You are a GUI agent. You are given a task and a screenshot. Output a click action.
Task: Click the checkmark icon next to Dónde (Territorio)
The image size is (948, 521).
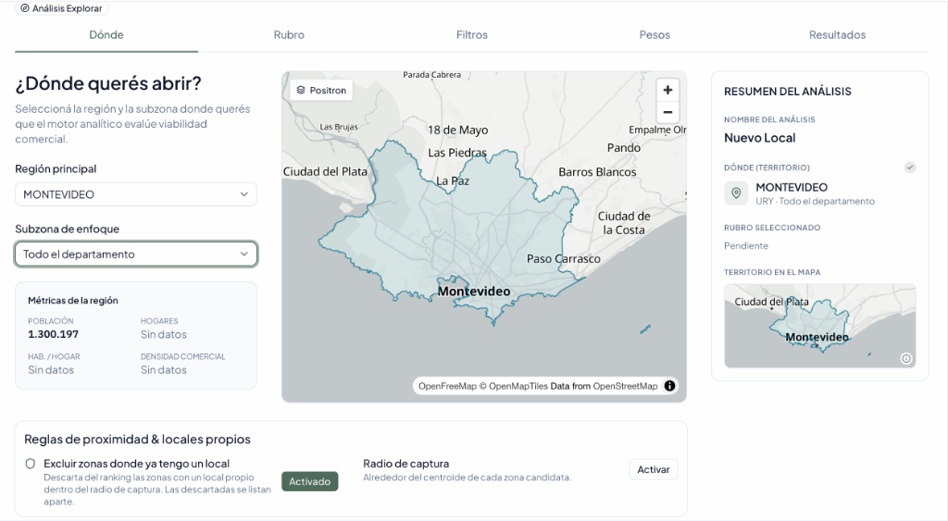[x=910, y=167]
